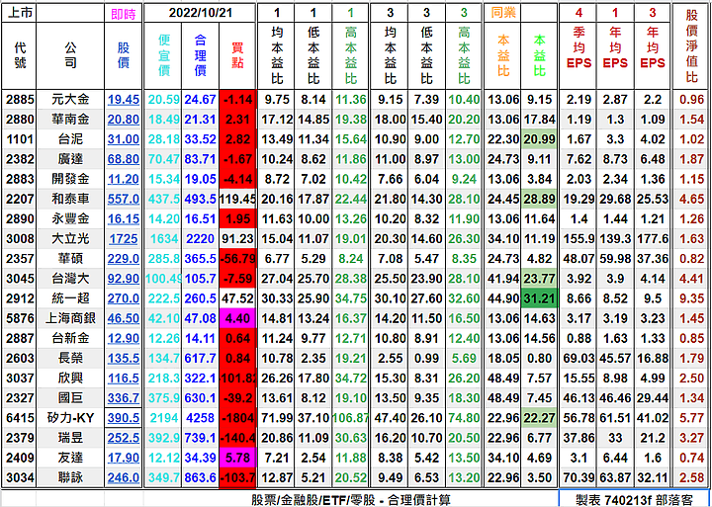Screen dimensions: 712x507
Task: Select 製表 740213f 部落客 footer cell
Action: pyautogui.click(x=634, y=499)
